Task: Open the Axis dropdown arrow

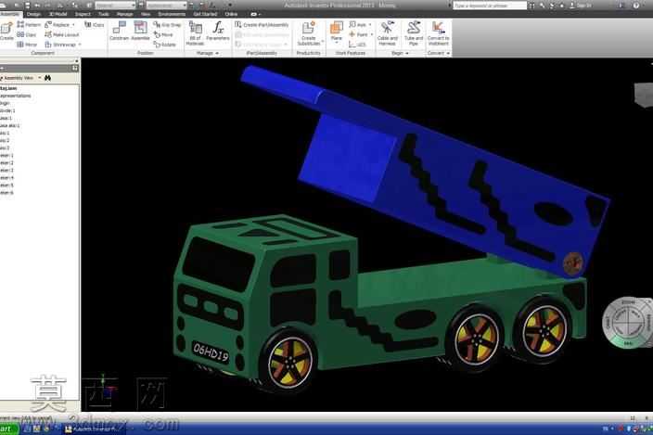Action: 370,25
